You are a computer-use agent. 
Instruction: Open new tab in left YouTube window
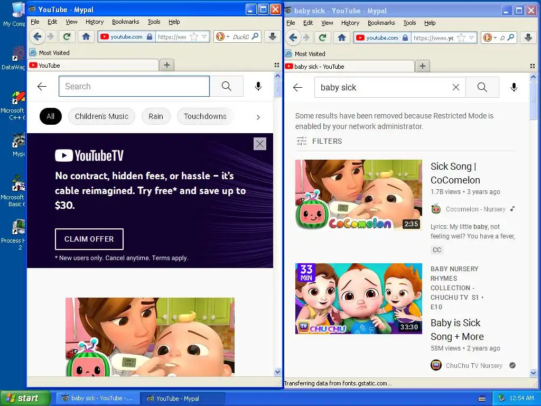coord(166,65)
